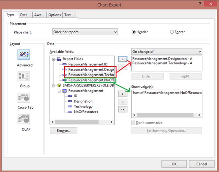Select the Footer radio button
219x172 pixels.
(171, 32)
